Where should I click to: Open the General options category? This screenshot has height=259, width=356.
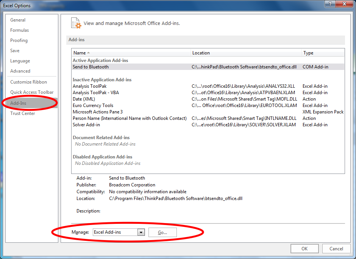coord(18,20)
